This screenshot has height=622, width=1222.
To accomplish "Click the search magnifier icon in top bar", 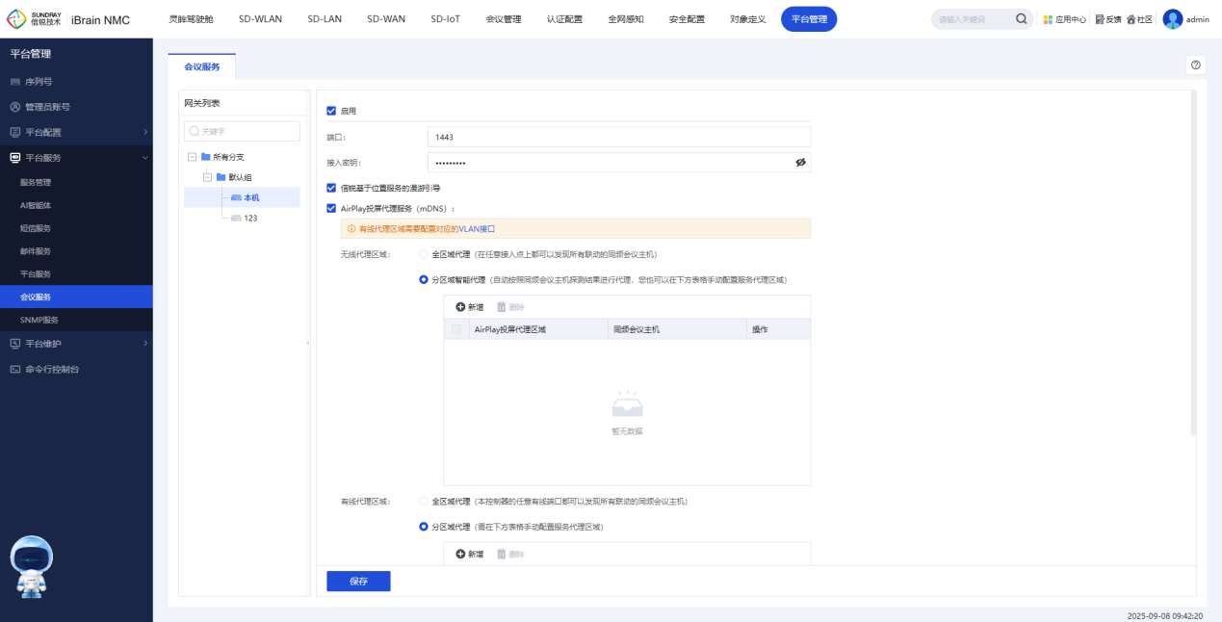I will click(1021, 19).
